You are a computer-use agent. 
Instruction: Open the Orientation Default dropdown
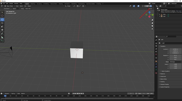click(x=15, y=9)
